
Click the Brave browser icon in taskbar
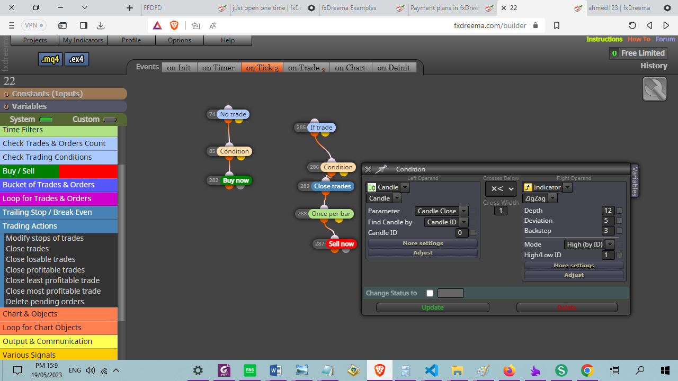click(x=380, y=370)
